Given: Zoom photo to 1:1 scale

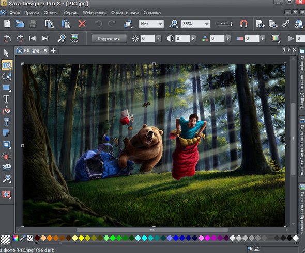Looking at the screenshot, I should (x=62, y=38).
